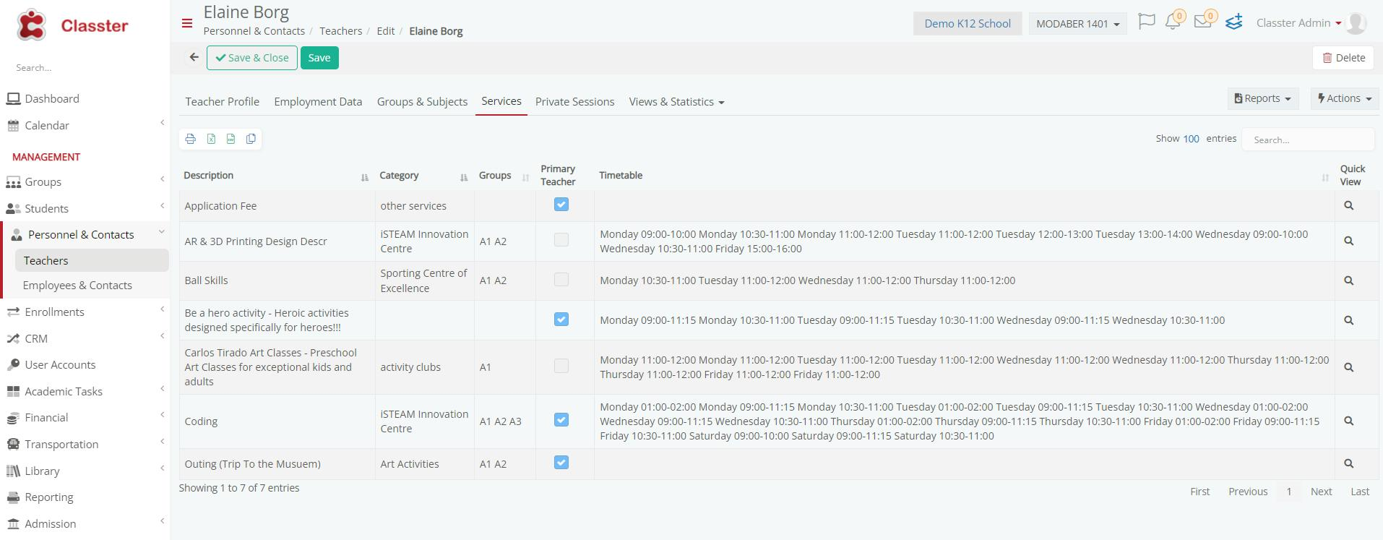
Task: Click the user avatar icon
Action: click(1356, 23)
